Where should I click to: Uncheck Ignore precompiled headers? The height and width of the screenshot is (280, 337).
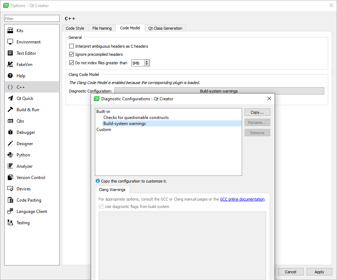pyautogui.click(x=72, y=54)
